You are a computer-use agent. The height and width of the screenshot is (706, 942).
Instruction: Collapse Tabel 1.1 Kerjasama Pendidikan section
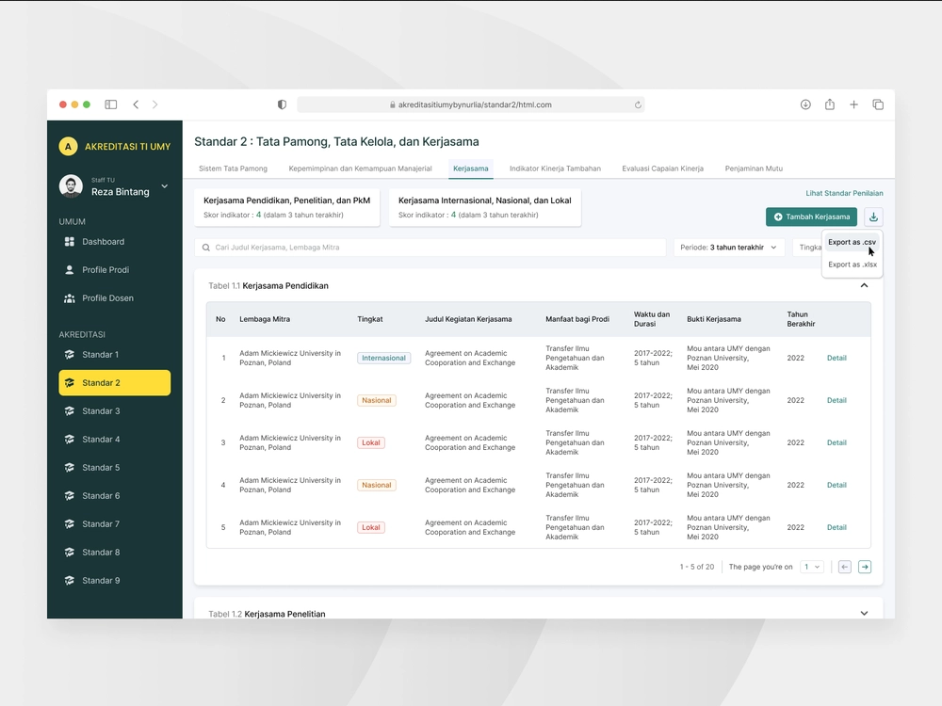864,285
